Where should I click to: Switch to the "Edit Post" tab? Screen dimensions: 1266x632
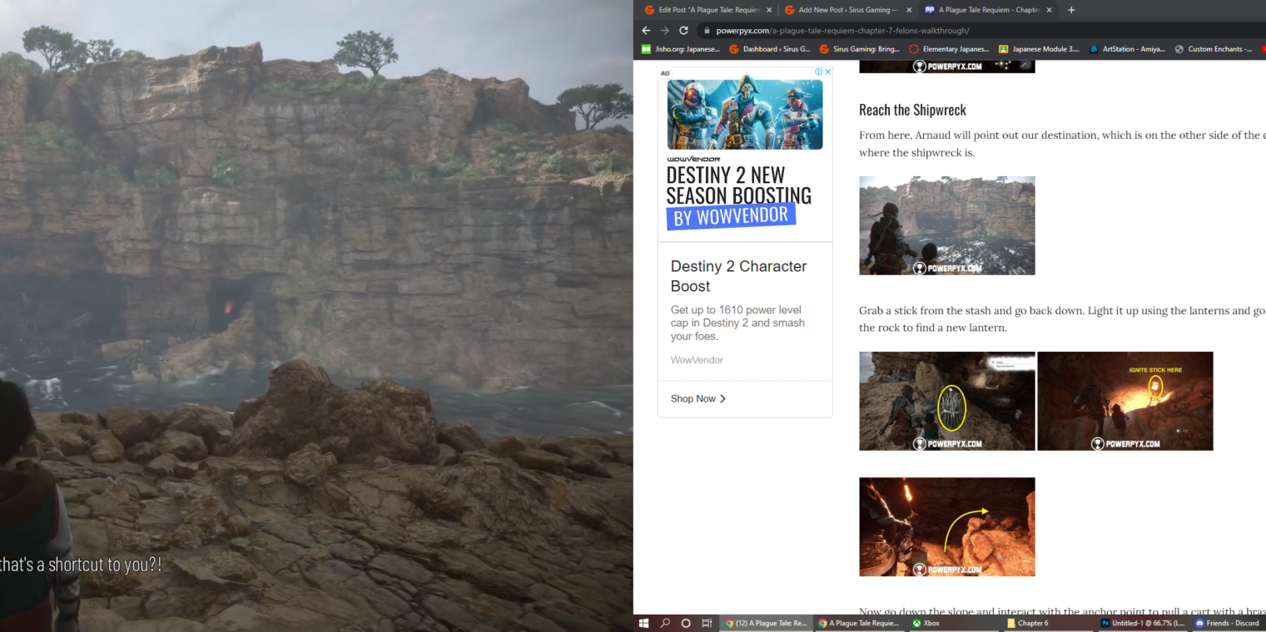point(704,10)
